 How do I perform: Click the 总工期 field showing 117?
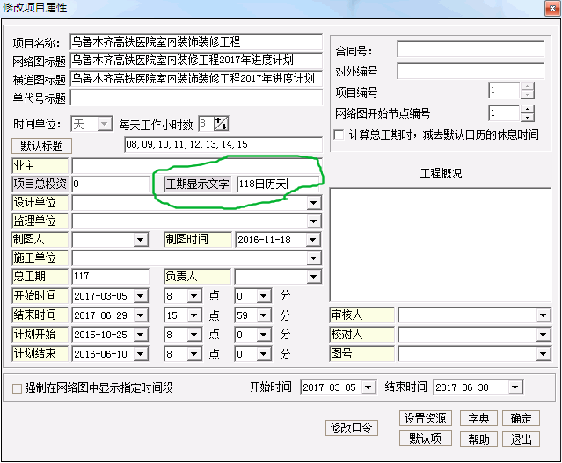tap(111, 277)
